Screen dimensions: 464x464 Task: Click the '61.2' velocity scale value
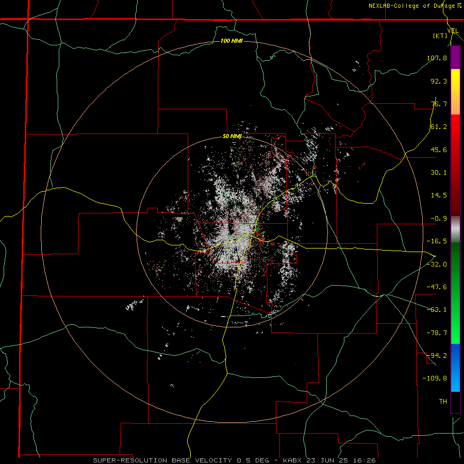[439, 127]
